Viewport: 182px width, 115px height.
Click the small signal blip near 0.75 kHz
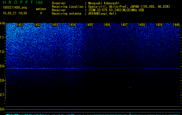(x=130, y=88)
